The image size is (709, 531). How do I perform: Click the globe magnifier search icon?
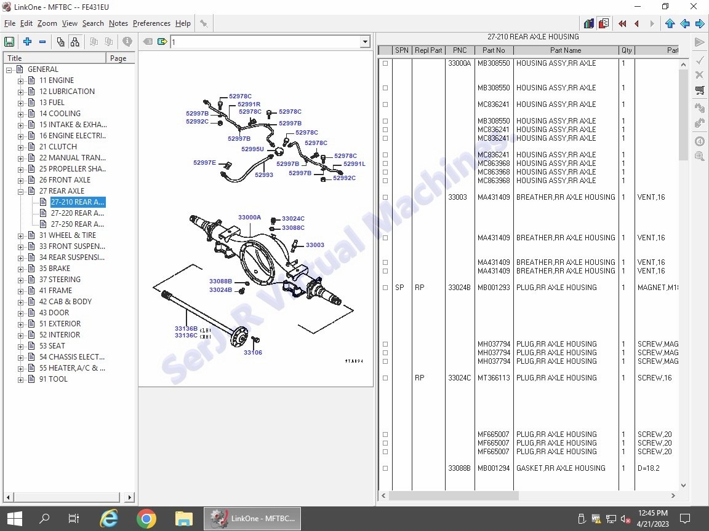pos(700,156)
